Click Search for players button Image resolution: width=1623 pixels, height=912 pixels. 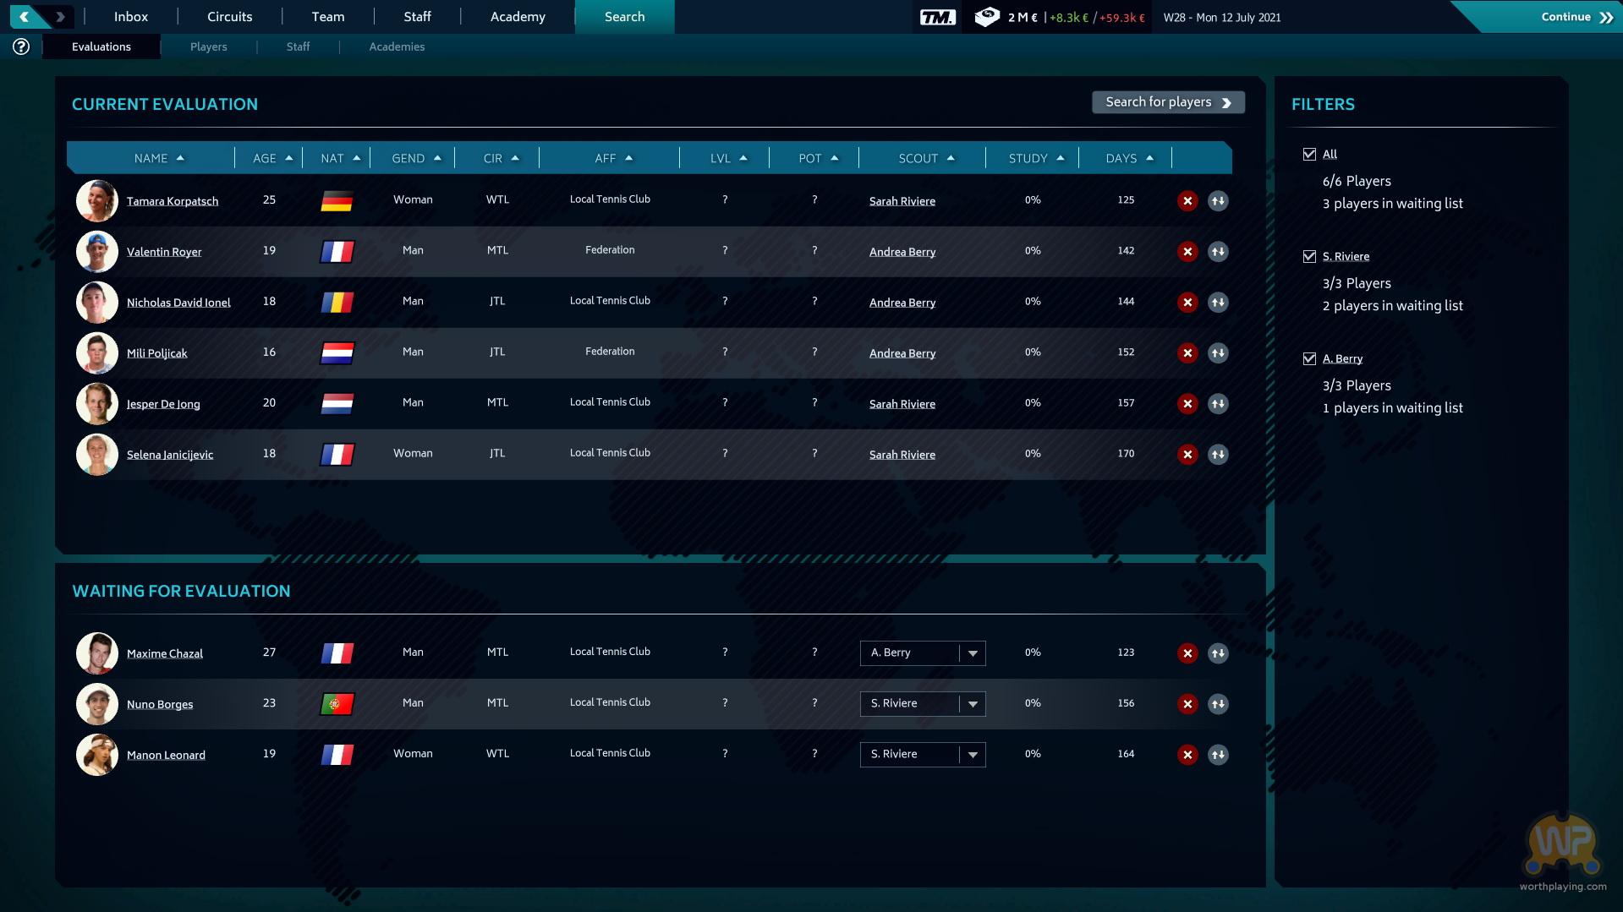tap(1168, 102)
